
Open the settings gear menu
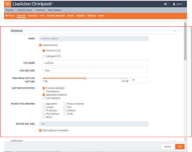166,4
